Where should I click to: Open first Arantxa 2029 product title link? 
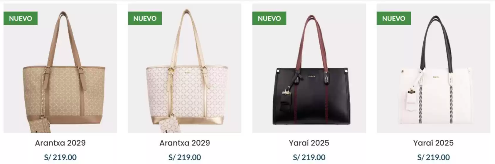coord(60,143)
